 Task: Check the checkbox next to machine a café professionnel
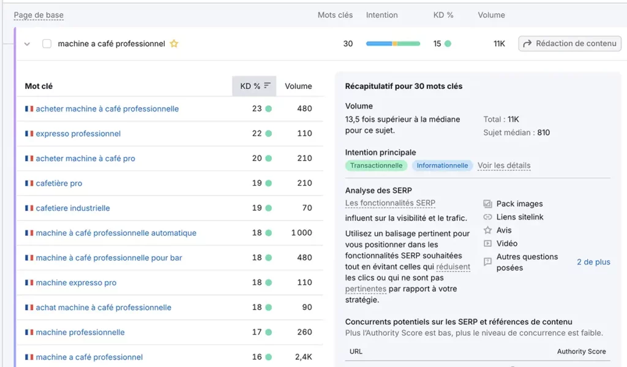pyautogui.click(x=46, y=44)
